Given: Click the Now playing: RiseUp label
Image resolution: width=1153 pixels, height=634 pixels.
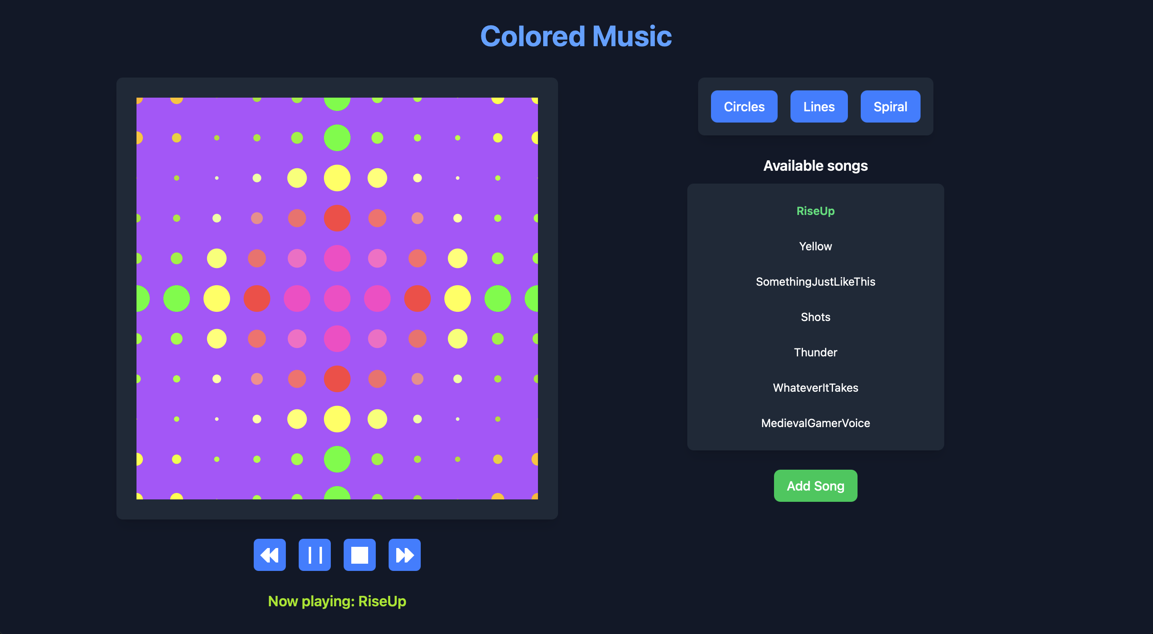Looking at the screenshot, I should point(337,601).
